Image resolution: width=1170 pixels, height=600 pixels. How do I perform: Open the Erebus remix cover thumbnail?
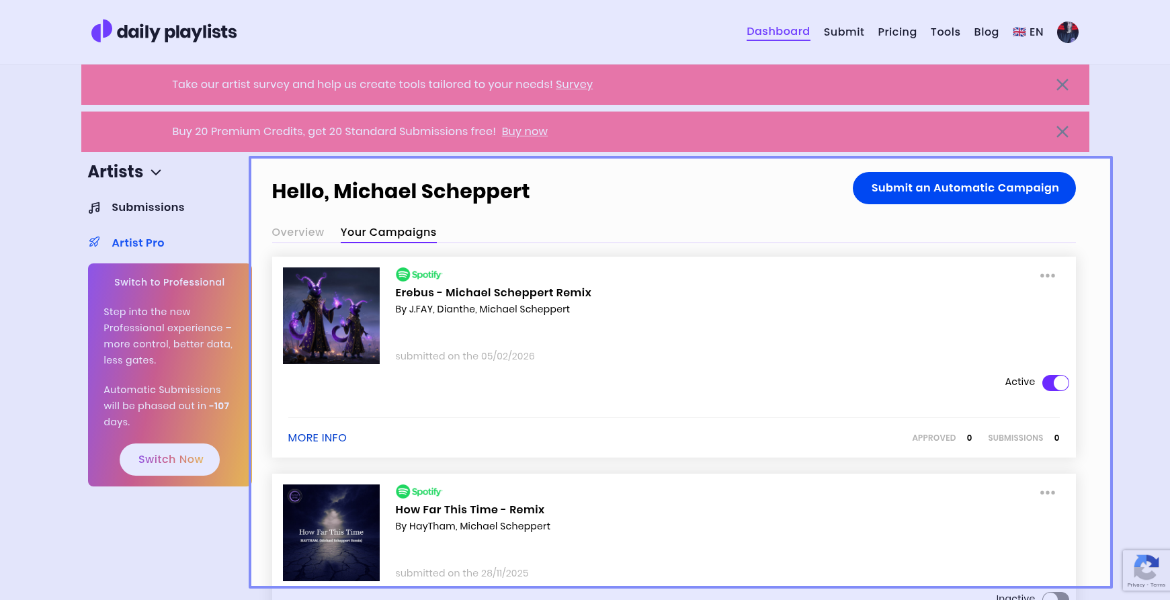pos(331,316)
